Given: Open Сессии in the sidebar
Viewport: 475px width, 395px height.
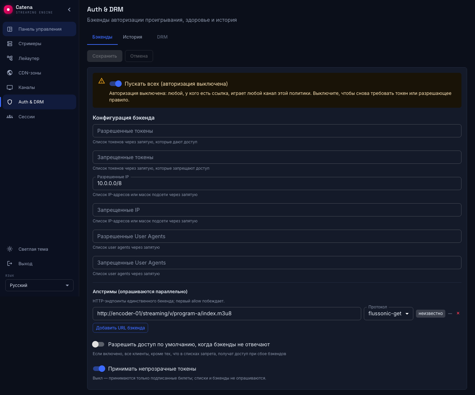Looking at the screenshot, I should coord(39,117).
